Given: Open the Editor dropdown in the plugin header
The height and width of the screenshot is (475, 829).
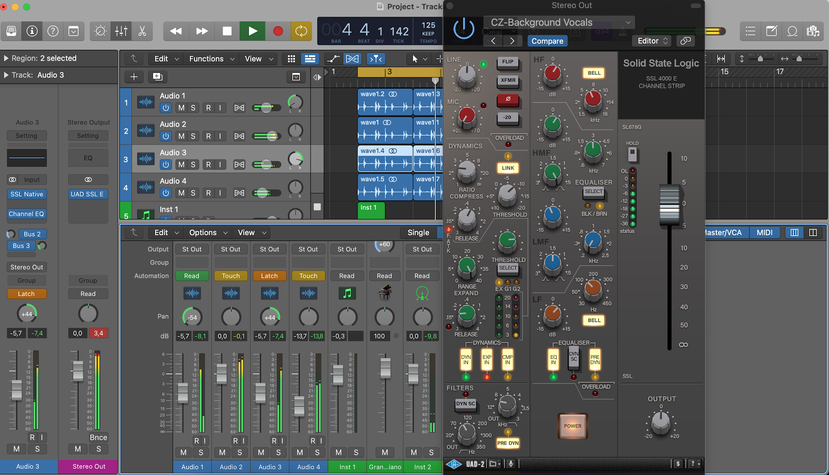Looking at the screenshot, I should point(651,40).
